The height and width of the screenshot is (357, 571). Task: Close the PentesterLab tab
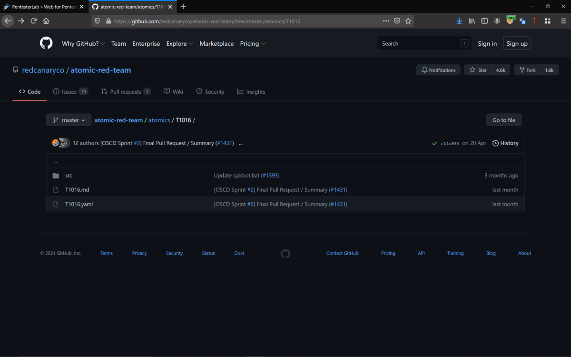[x=81, y=7]
